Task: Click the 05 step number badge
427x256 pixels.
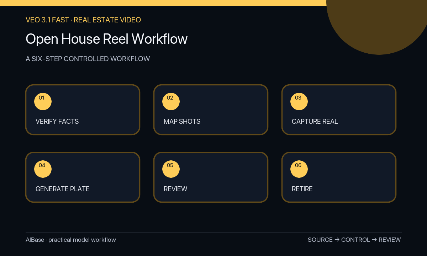Action: tap(171, 169)
